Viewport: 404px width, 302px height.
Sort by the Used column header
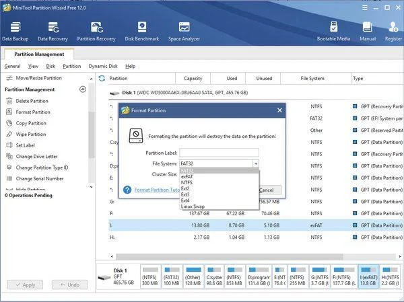(228, 78)
